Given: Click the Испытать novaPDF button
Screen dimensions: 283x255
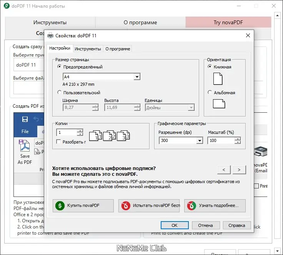Looking at the screenshot, I should [149, 206].
